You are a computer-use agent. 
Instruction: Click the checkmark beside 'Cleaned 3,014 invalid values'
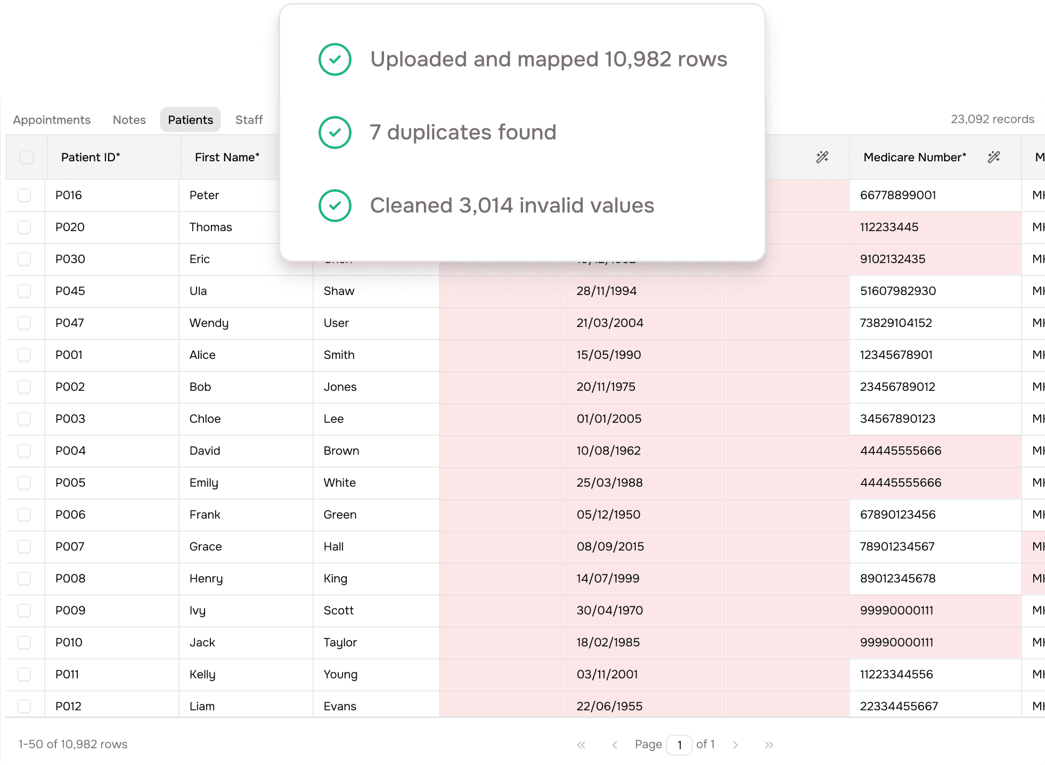coord(335,205)
